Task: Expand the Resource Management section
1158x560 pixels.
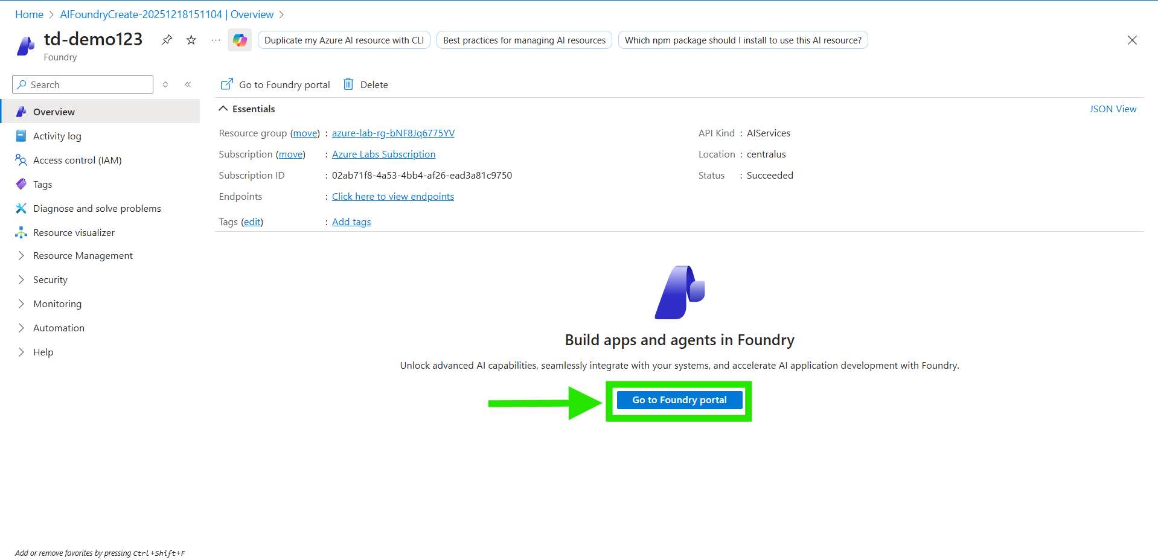Action: pyautogui.click(x=83, y=256)
